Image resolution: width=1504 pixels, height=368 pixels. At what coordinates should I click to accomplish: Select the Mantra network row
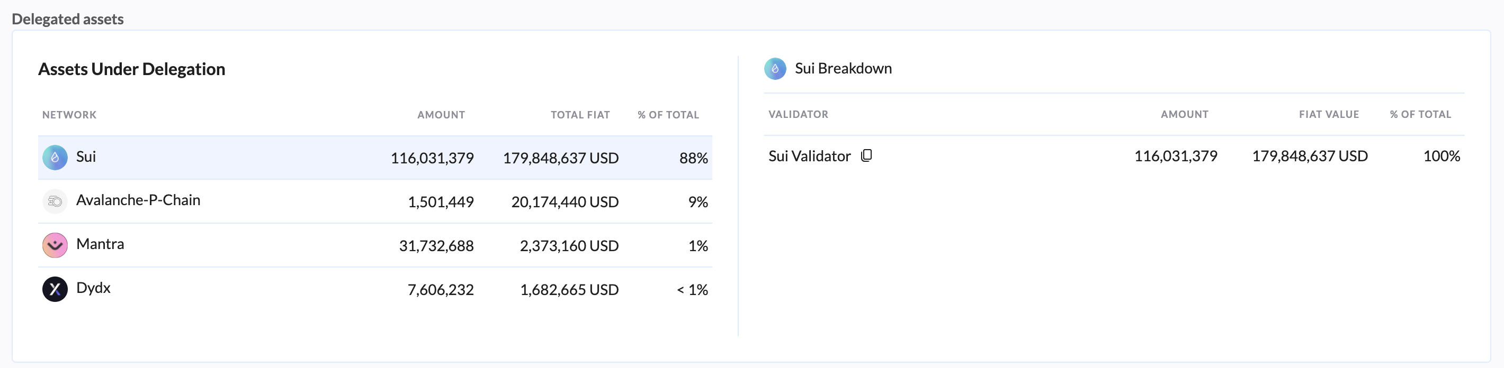(374, 245)
